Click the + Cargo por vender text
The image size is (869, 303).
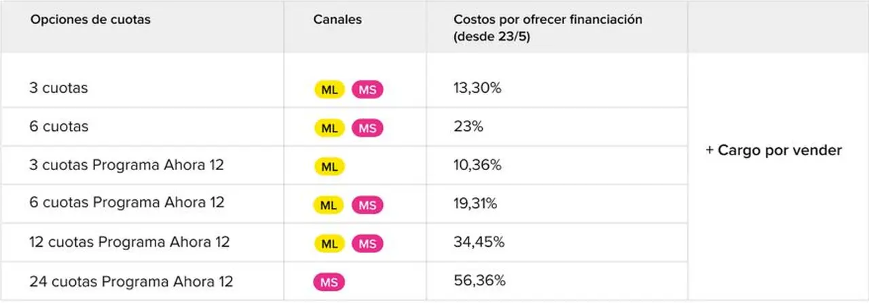point(774,150)
